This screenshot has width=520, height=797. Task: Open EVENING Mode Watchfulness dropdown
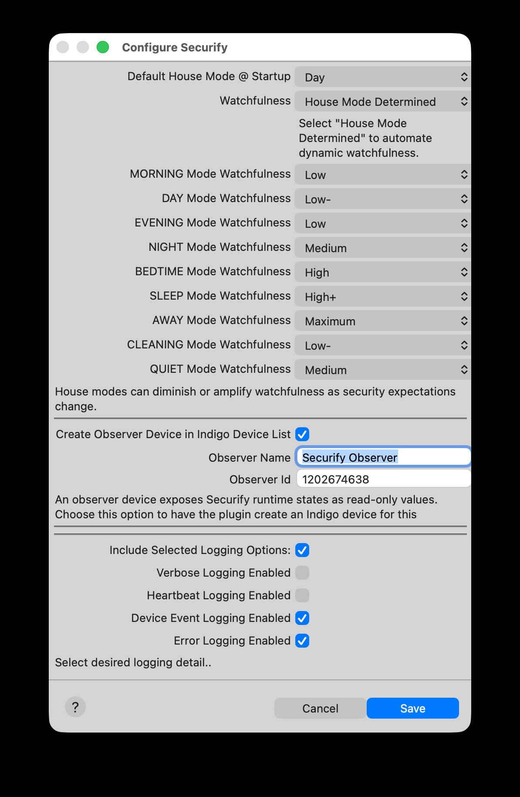(383, 223)
